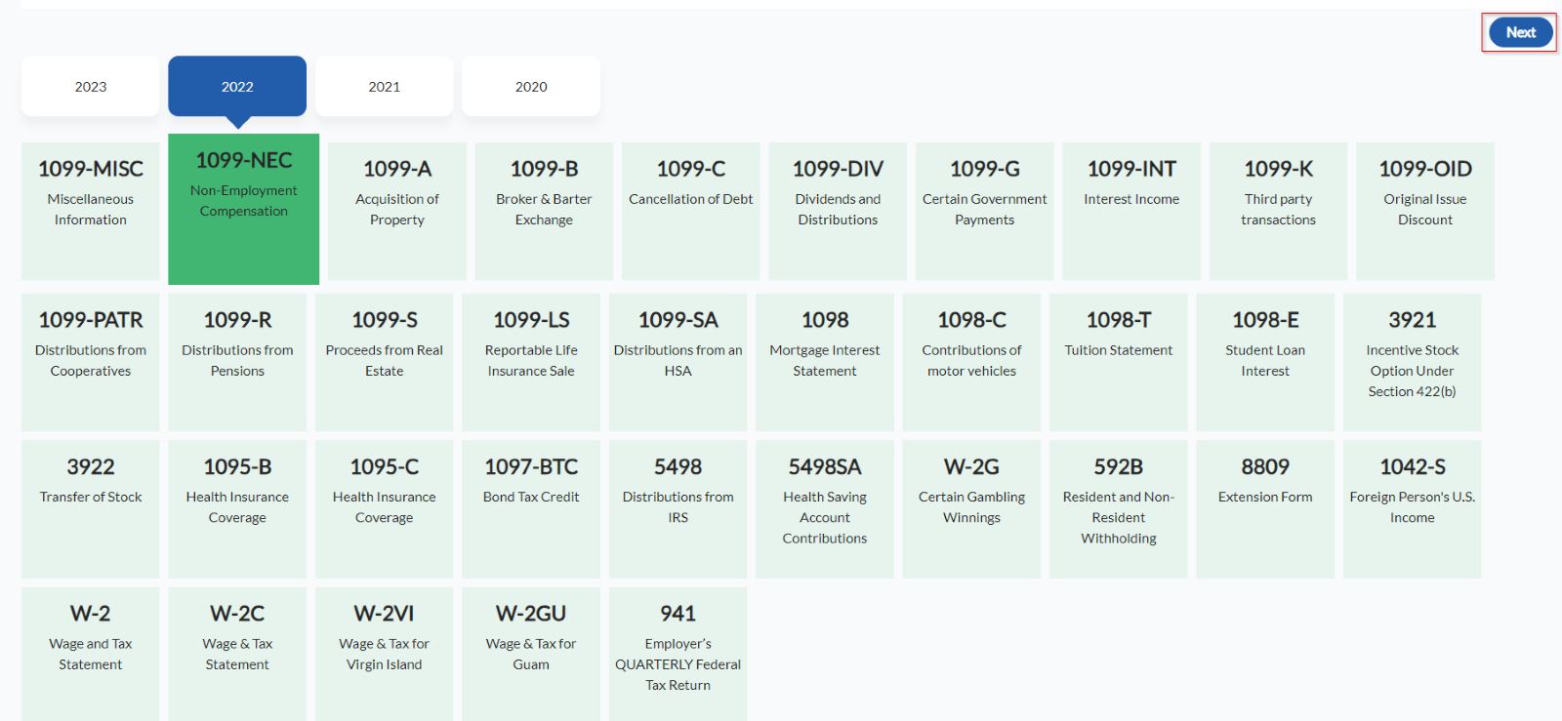The height and width of the screenshot is (721, 1562).
Task: Open the 2020 tax year tab
Action: [x=531, y=87]
